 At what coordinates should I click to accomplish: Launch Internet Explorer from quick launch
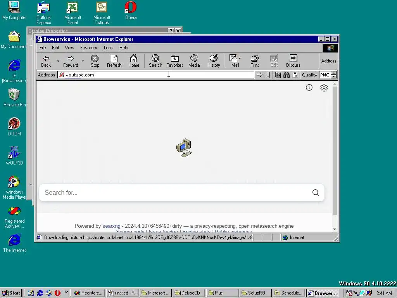40,293
